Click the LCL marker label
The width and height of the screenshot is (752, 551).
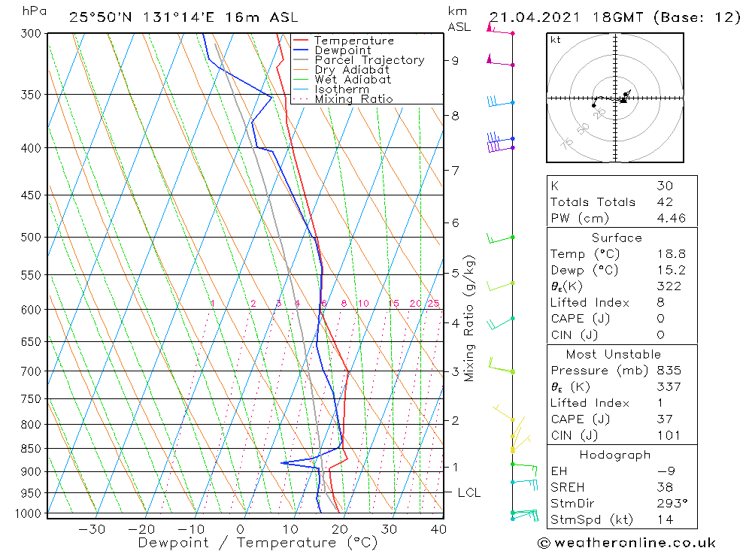(x=469, y=492)
